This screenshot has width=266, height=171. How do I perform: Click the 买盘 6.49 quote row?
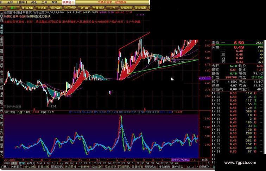tap(237, 47)
